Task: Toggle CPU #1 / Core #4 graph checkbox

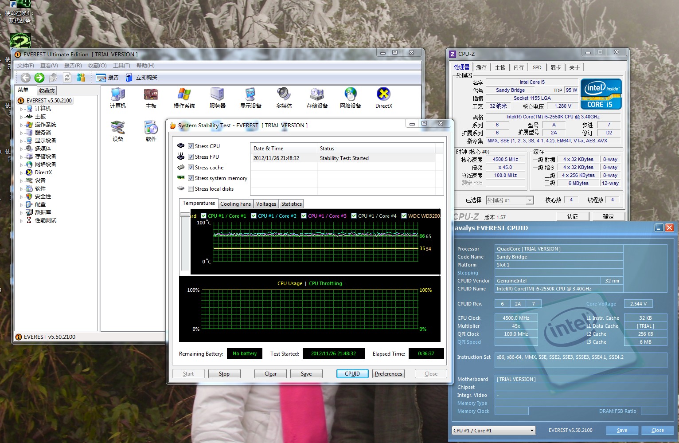Action: click(x=354, y=216)
